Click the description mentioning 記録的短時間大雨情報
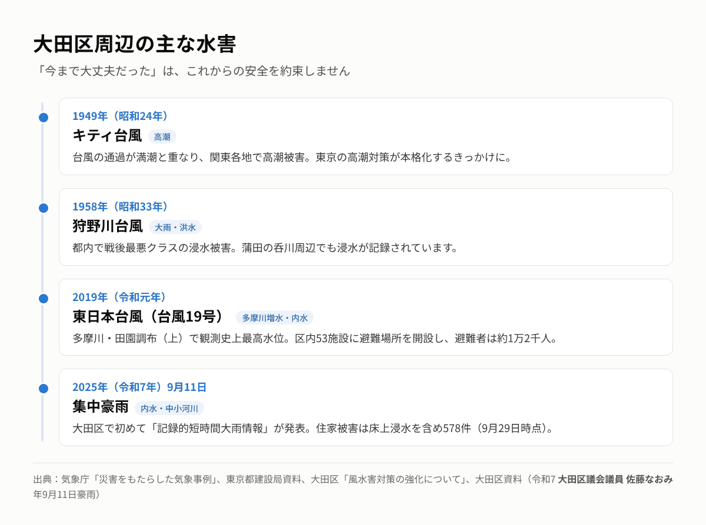The image size is (706, 525). click(x=313, y=429)
